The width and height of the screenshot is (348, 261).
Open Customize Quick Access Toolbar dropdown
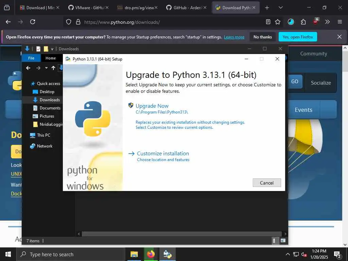tap(52, 49)
